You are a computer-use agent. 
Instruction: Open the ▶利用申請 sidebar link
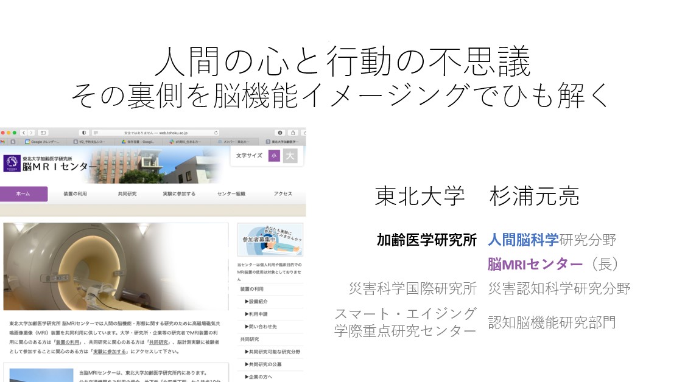click(256, 314)
